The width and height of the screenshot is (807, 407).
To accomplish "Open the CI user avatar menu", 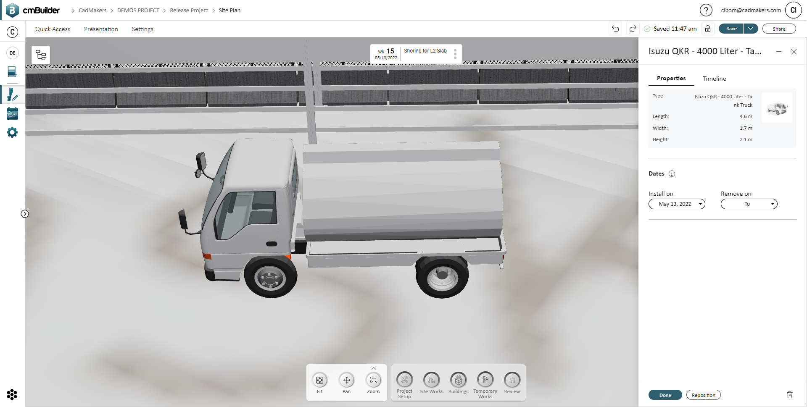I will [x=794, y=10].
